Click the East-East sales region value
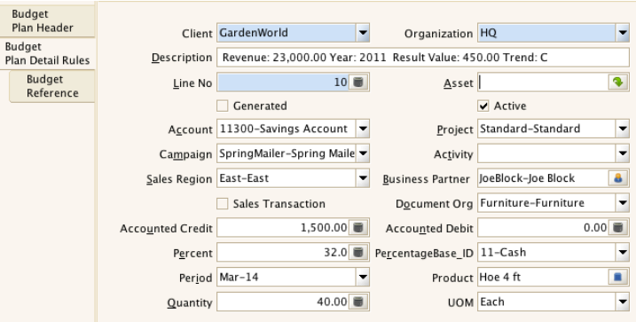 (x=244, y=178)
